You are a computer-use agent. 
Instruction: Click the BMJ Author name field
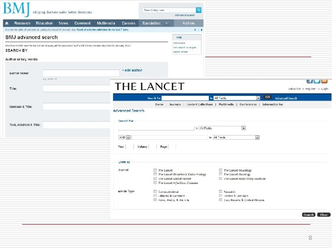tap(81, 73)
